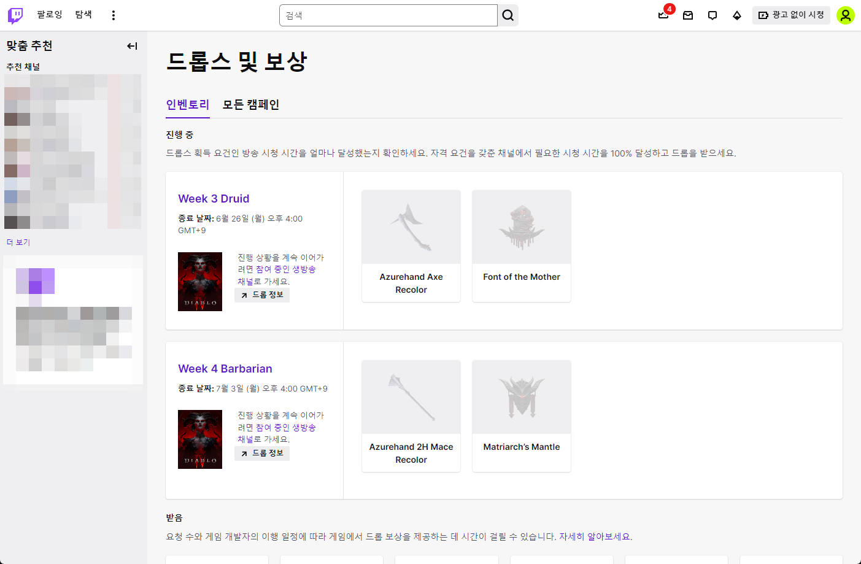
Task: Collapse the 맞춤 추천 sidebar
Action: 132,46
